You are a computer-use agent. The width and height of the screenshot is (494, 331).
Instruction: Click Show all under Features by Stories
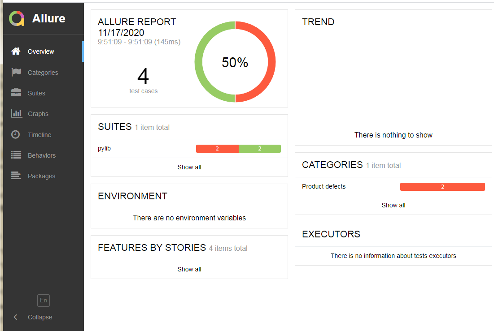coord(189,269)
